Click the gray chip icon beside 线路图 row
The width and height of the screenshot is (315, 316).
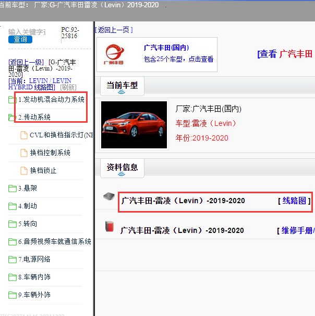click(x=109, y=196)
